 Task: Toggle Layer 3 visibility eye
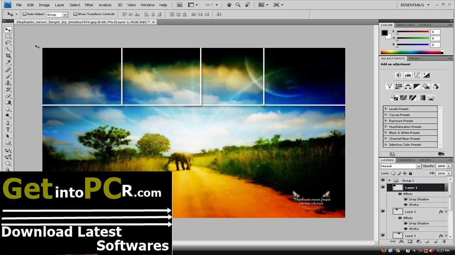tap(383, 236)
